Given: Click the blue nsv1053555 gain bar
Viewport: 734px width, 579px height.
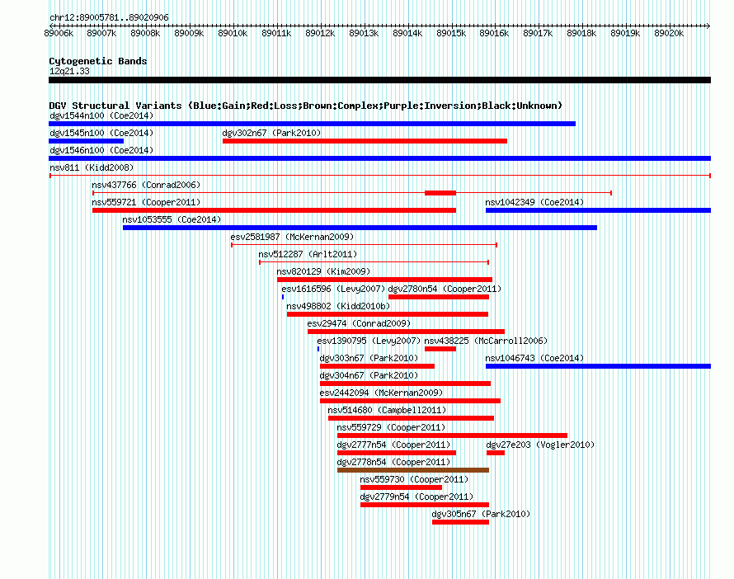Looking at the screenshot, I should click(x=360, y=228).
